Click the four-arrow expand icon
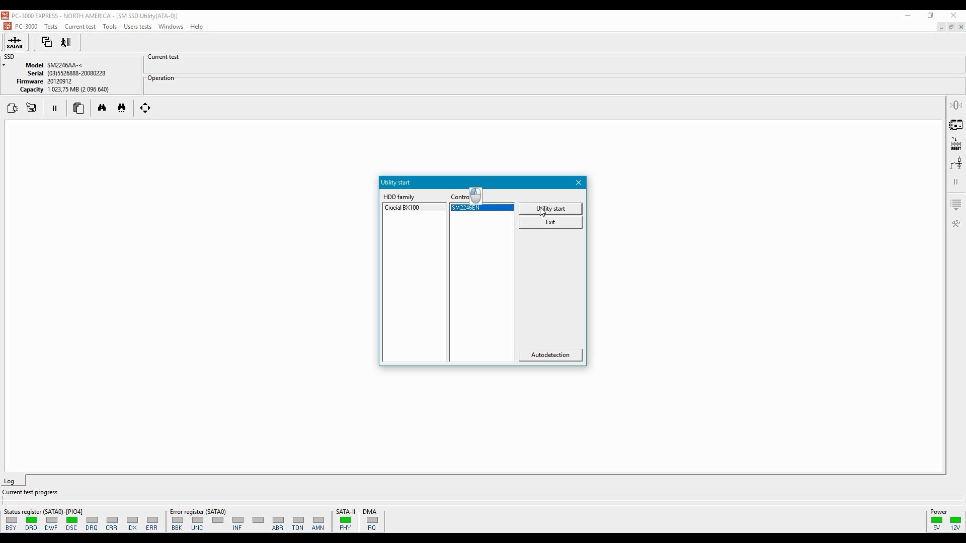Viewport: 966px width, 543px height. click(x=145, y=108)
